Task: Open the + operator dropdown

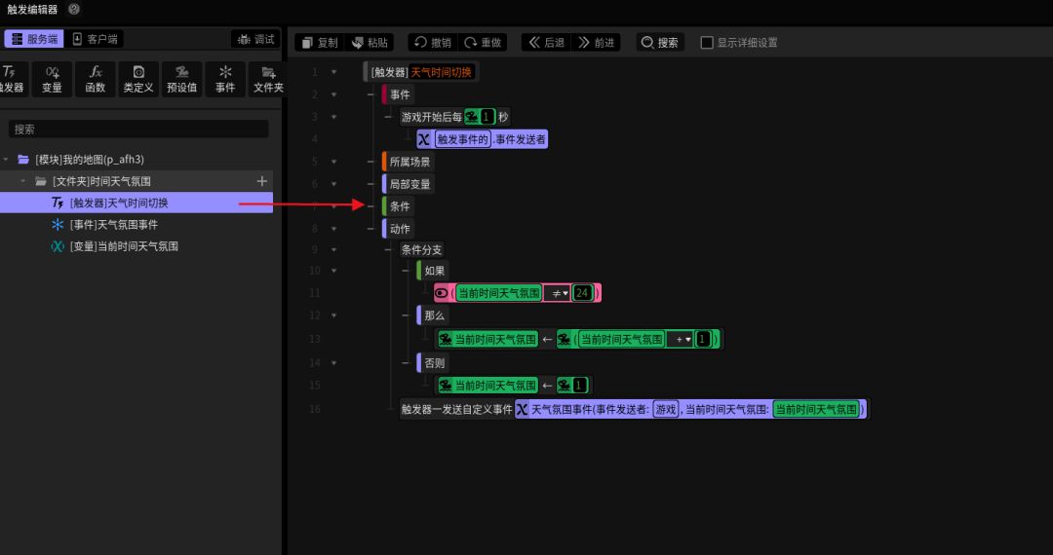Action: [x=682, y=340]
